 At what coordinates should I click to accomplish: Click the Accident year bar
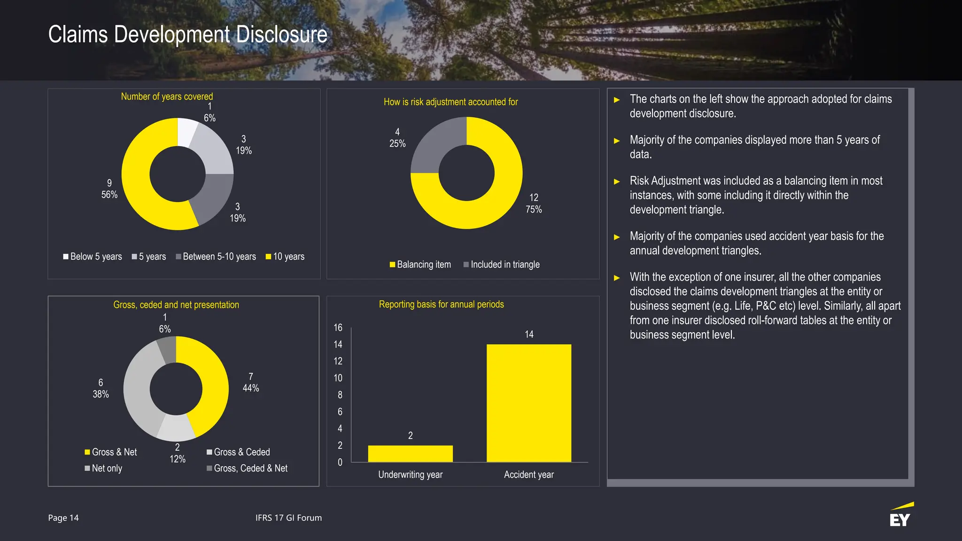(x=528, y=403)
